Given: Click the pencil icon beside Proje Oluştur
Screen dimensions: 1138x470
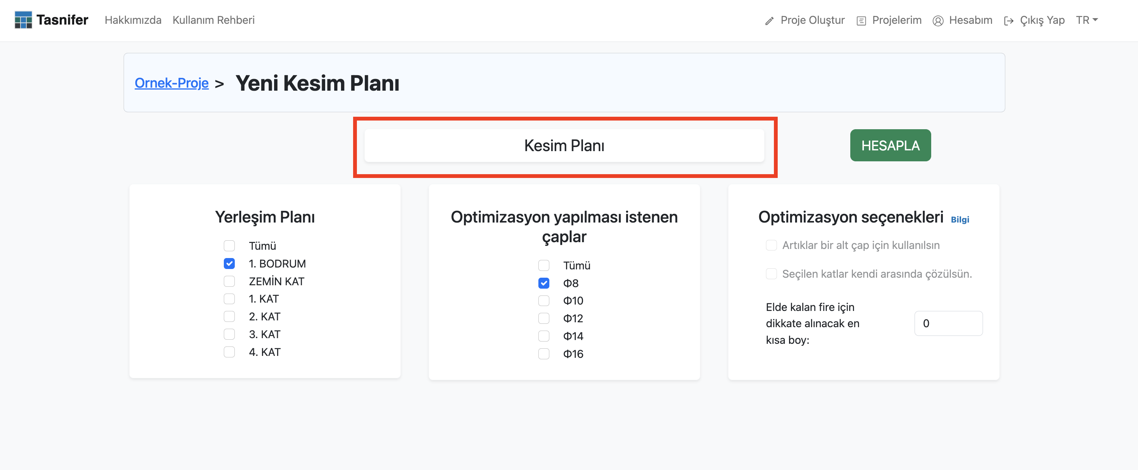Looking at the screenshot, I should point(769,21).
